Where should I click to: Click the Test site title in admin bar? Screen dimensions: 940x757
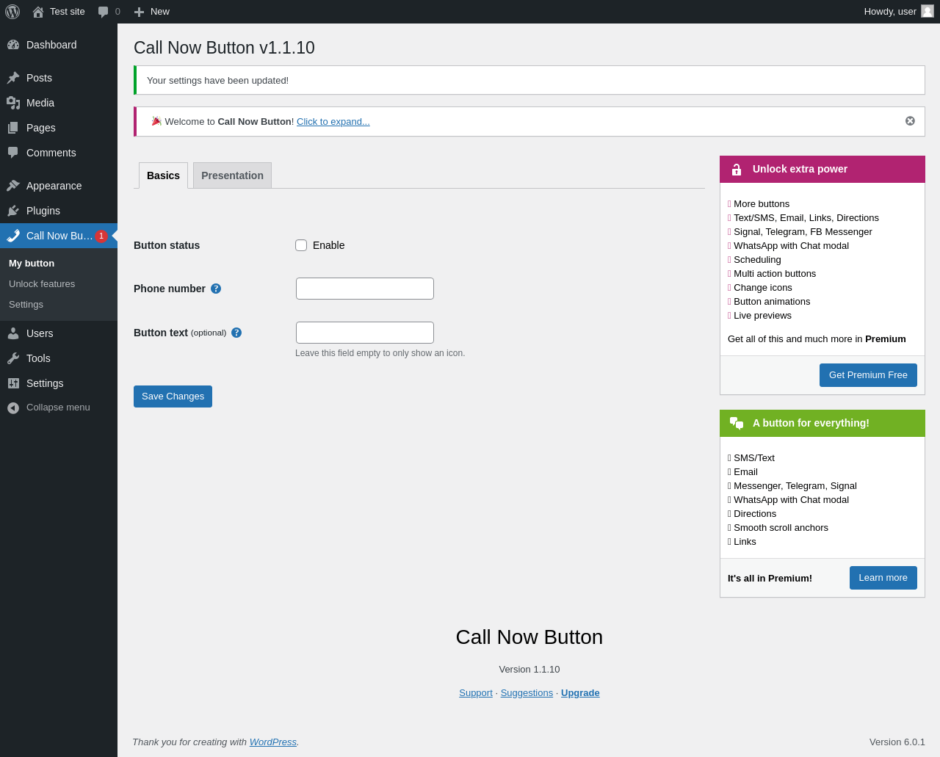click(68, 12)
